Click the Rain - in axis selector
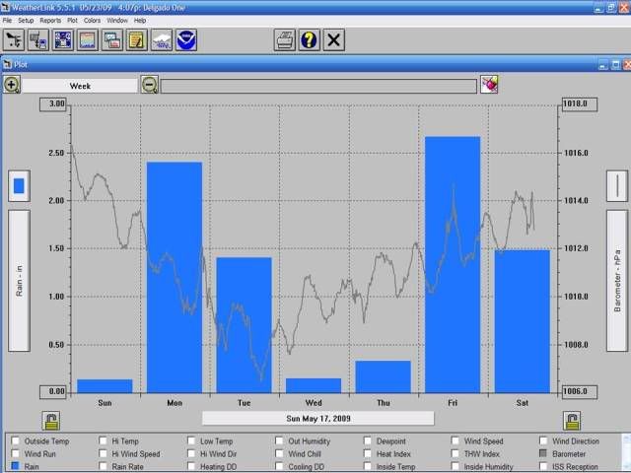The height and width of the screenshot is (473, 631). pos(19,280)
